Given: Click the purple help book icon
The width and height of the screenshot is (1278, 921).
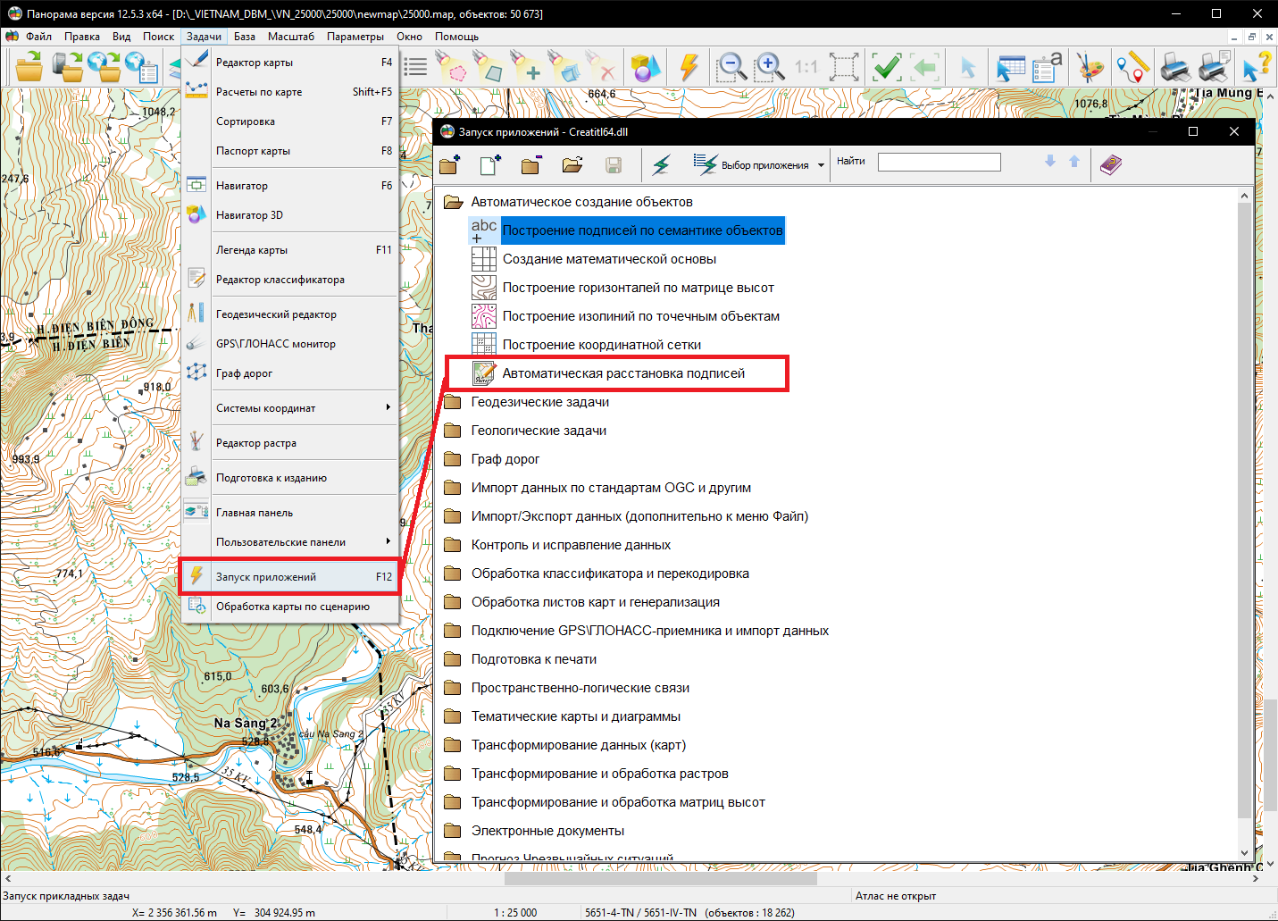Looking at the screenshot, I should click(x=1110, y=164).
